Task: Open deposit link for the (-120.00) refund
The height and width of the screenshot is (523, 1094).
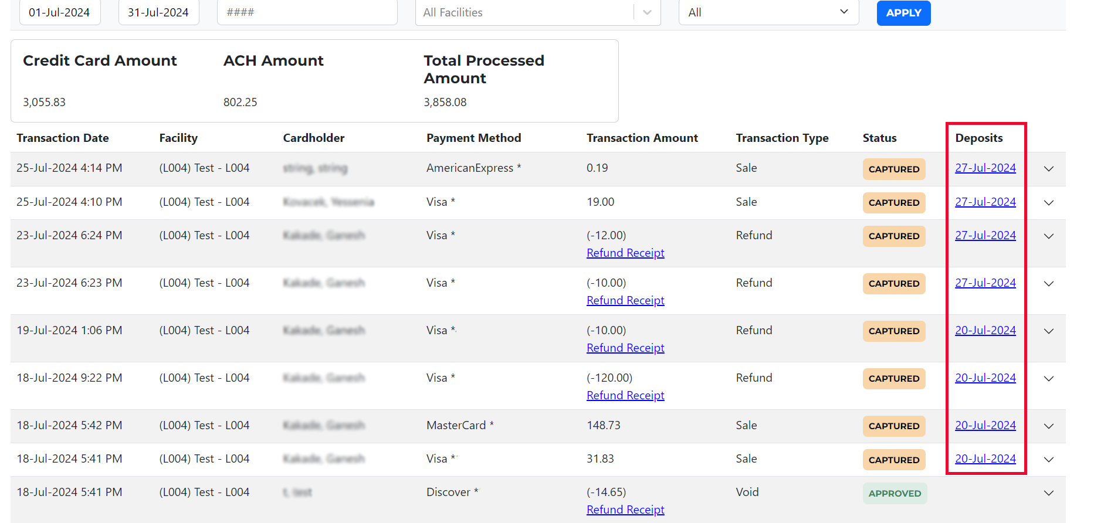Action: 985,378
